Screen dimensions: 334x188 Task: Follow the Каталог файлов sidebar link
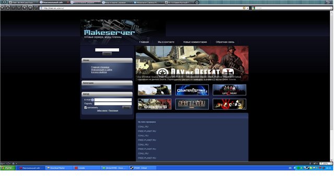pos(99,72)
